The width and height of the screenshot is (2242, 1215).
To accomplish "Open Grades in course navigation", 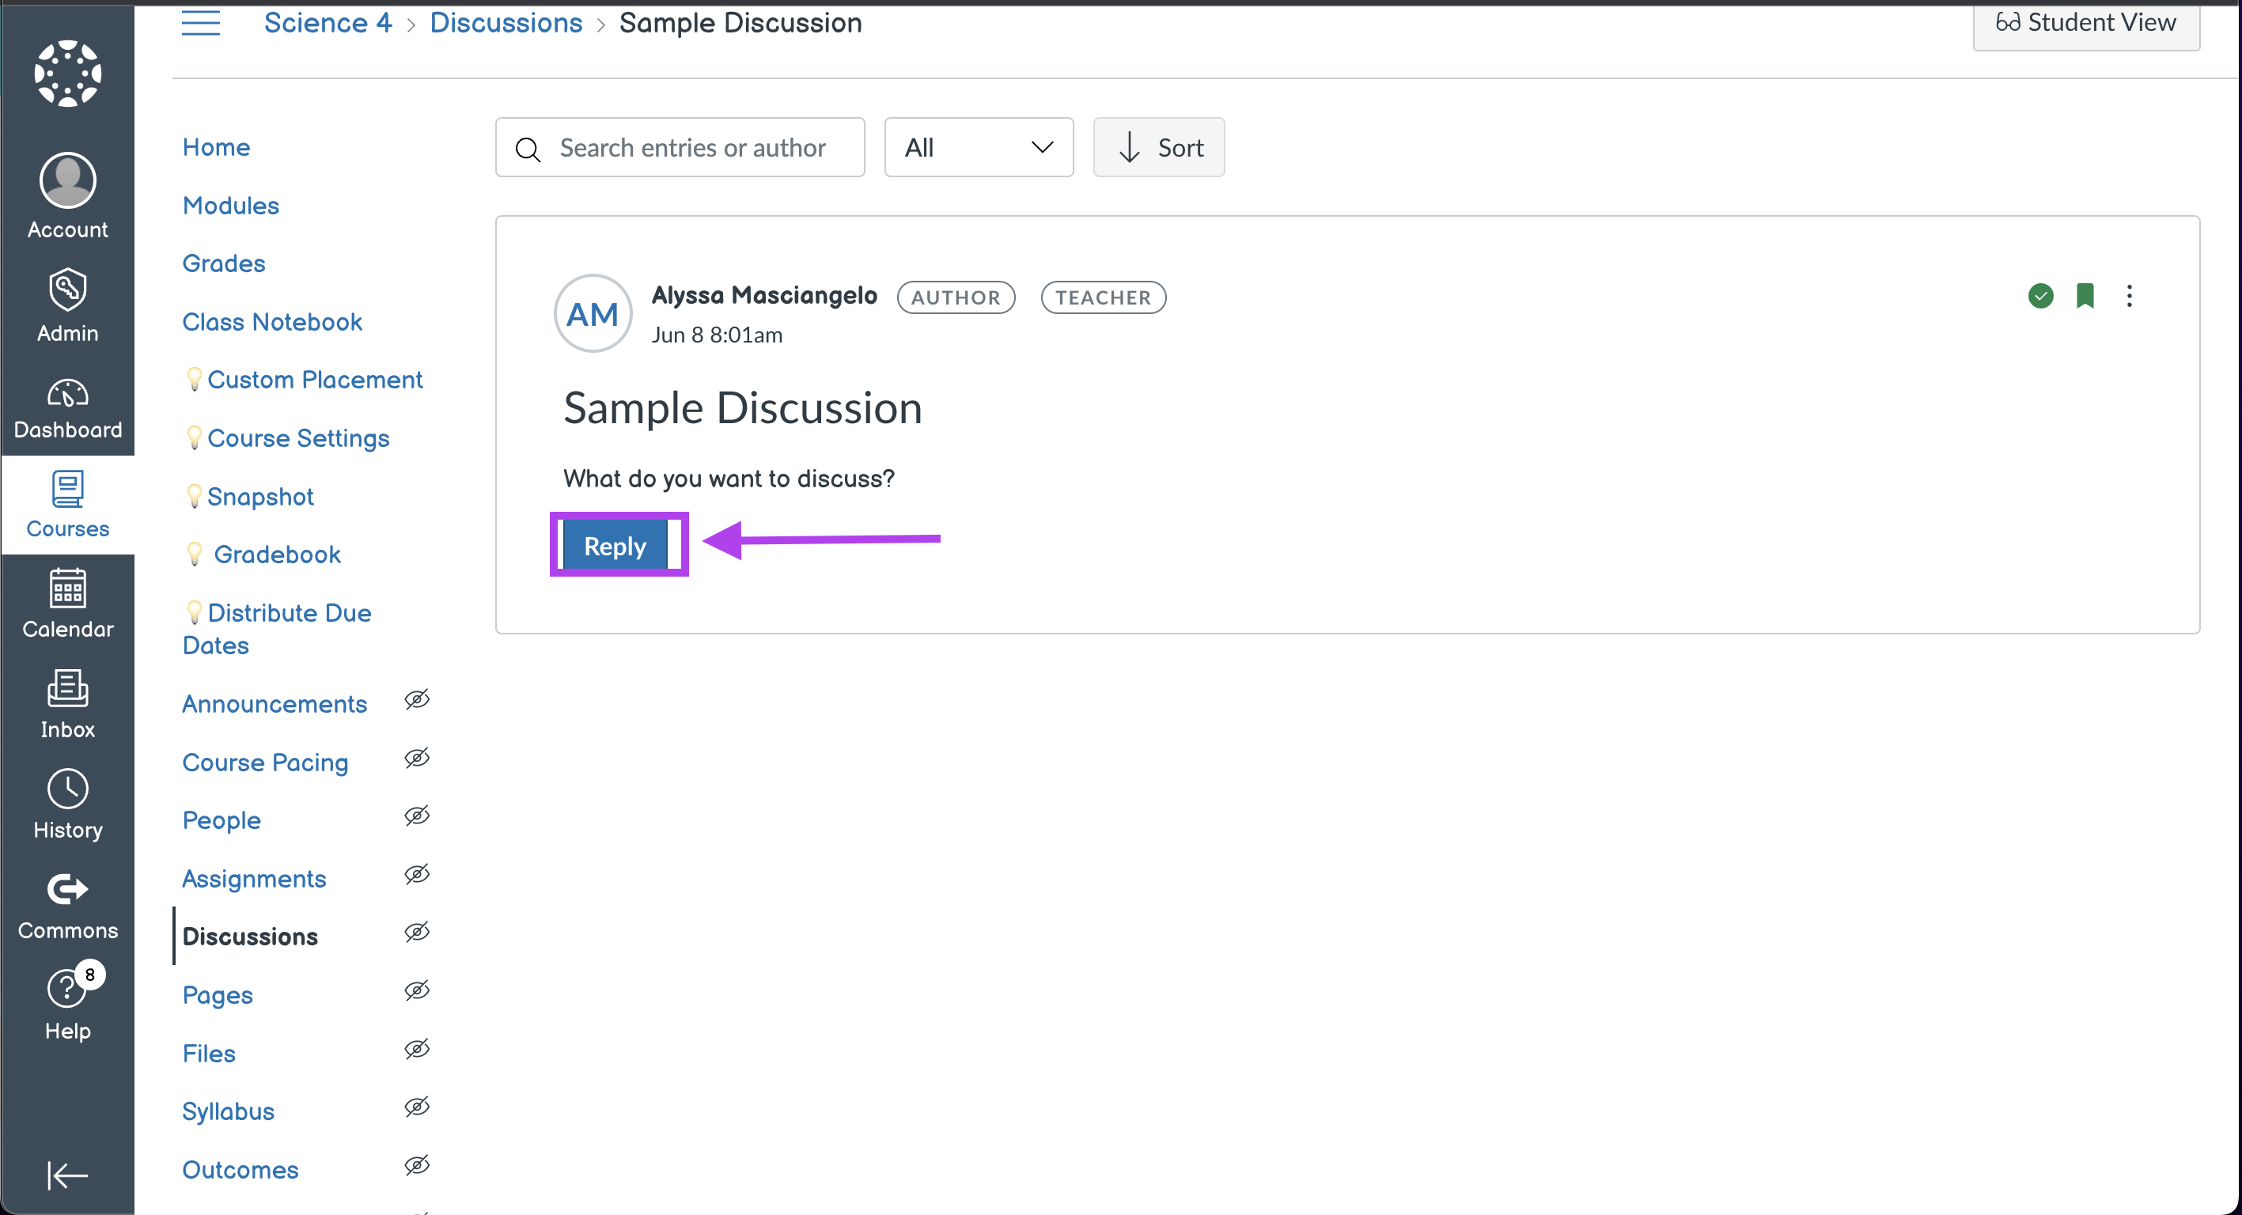I will 224,263.
